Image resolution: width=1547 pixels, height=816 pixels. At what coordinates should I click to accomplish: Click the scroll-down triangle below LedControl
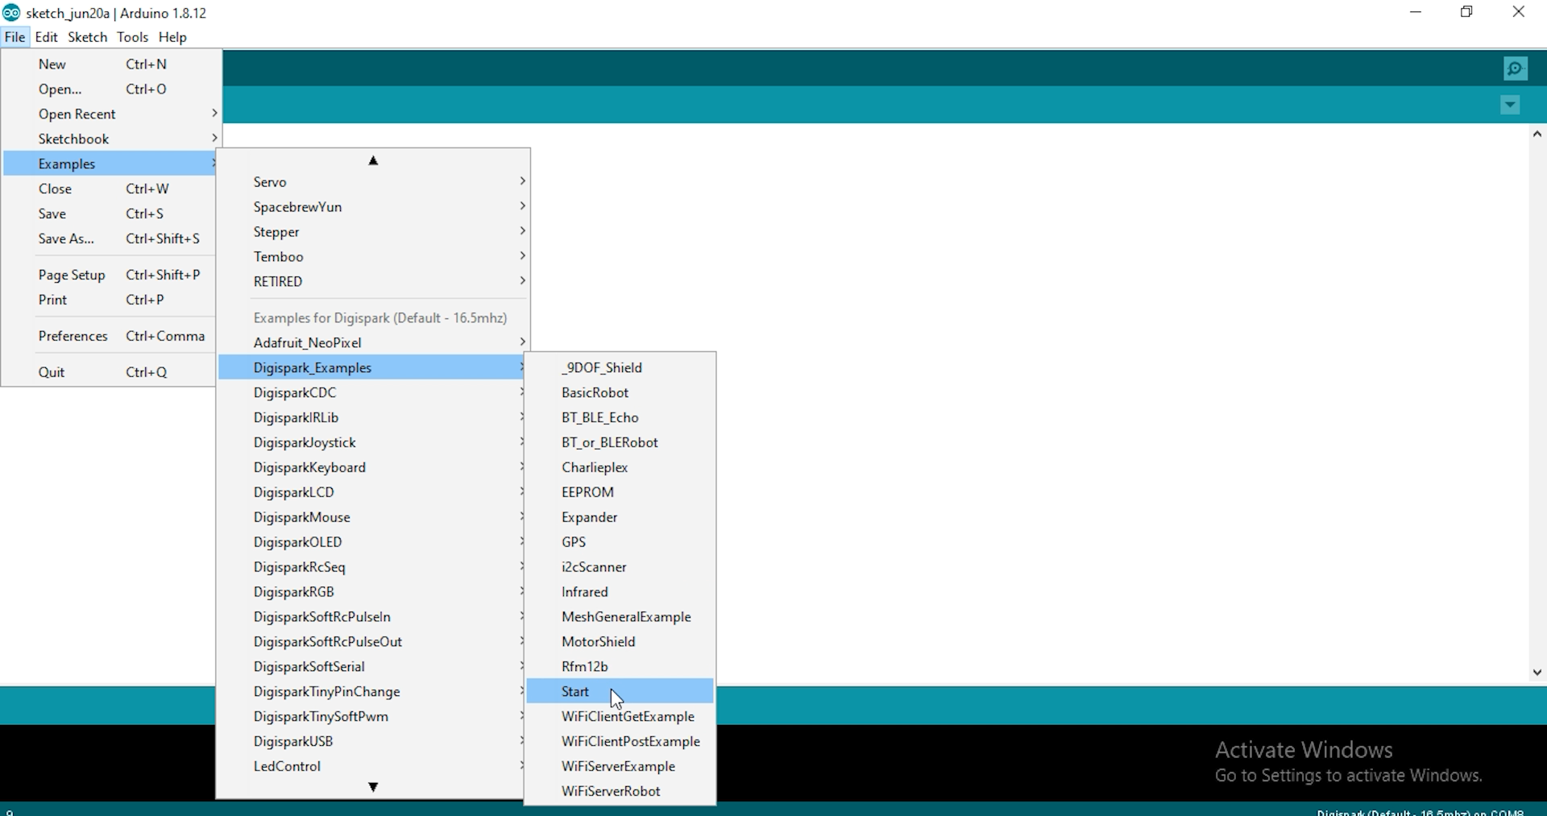[373, 787]
